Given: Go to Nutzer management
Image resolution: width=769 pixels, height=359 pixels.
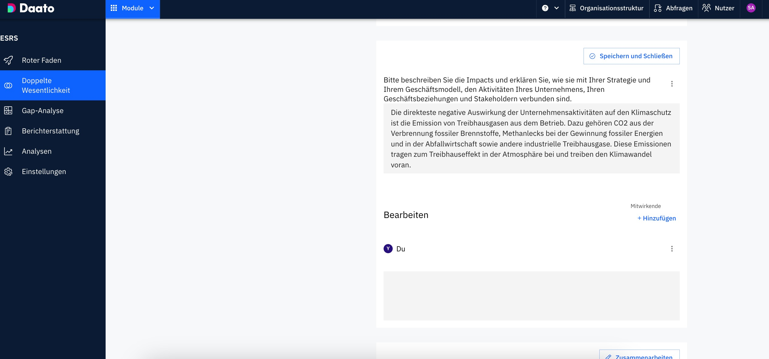Looking at the screenshot, I should (718, 8).
